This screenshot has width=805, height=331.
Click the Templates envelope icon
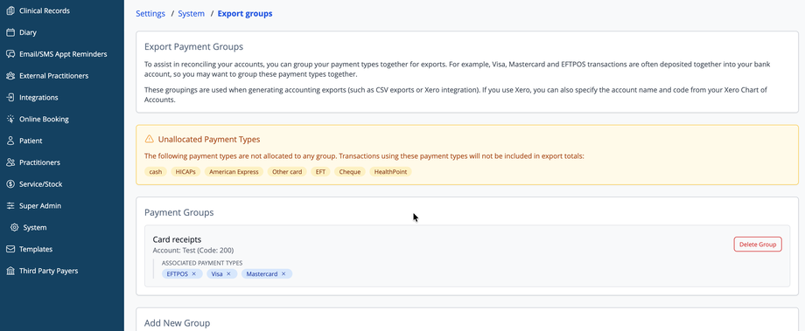pyautogui.click(x=10, y=249)
